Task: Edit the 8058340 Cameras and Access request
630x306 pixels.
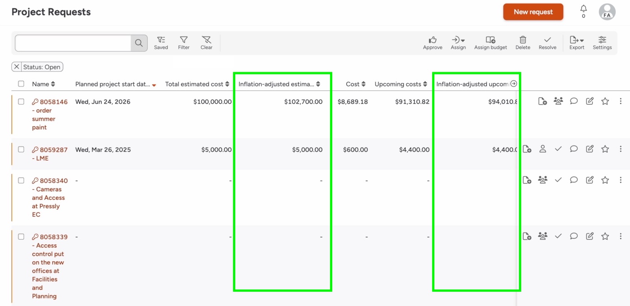Action: [x=589, y=180]
